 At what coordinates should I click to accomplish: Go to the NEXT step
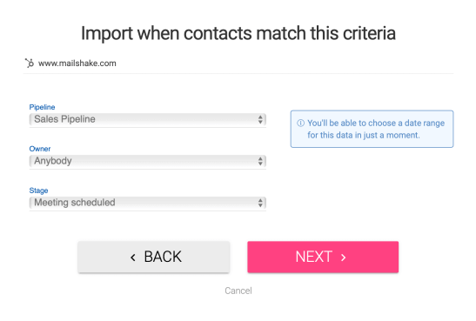(x=323, y=257)
